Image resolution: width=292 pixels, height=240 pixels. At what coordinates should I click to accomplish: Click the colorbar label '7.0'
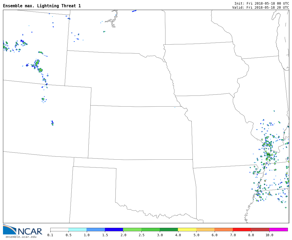(x=233, y=235)
